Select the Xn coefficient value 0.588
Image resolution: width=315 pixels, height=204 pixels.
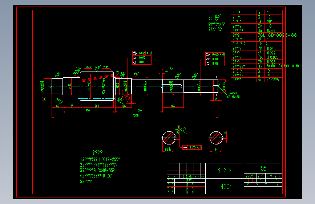(271, 30)
